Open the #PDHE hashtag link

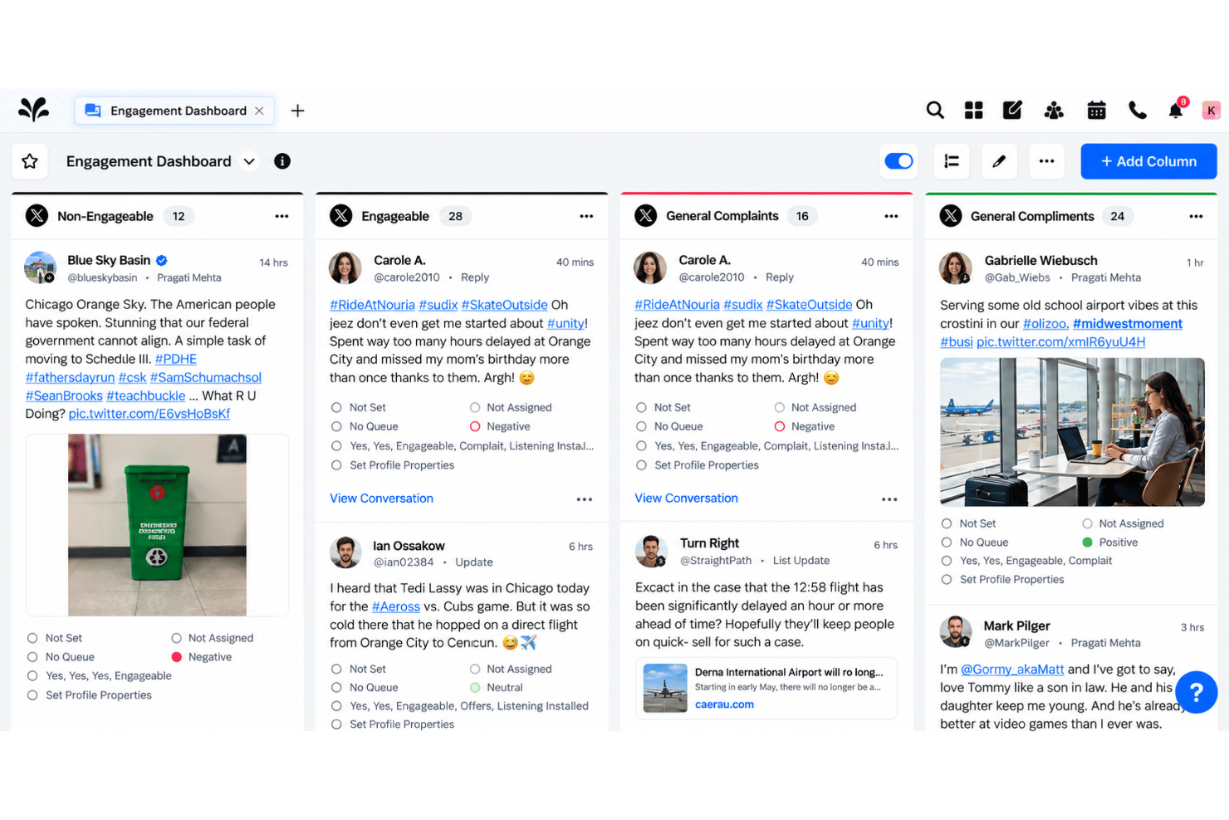tap(176, 359)
